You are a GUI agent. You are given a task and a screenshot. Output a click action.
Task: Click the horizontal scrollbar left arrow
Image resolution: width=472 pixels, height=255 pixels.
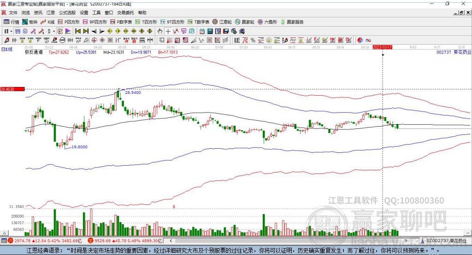171,241
